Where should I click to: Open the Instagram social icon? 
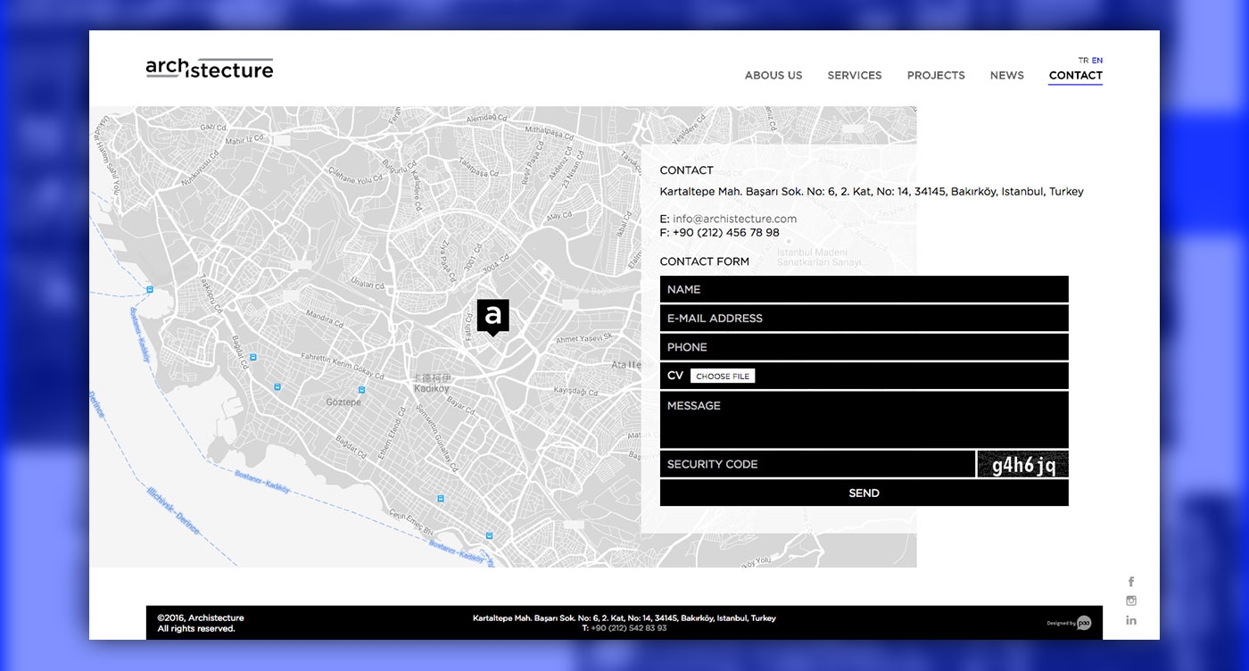point(1131,601)
